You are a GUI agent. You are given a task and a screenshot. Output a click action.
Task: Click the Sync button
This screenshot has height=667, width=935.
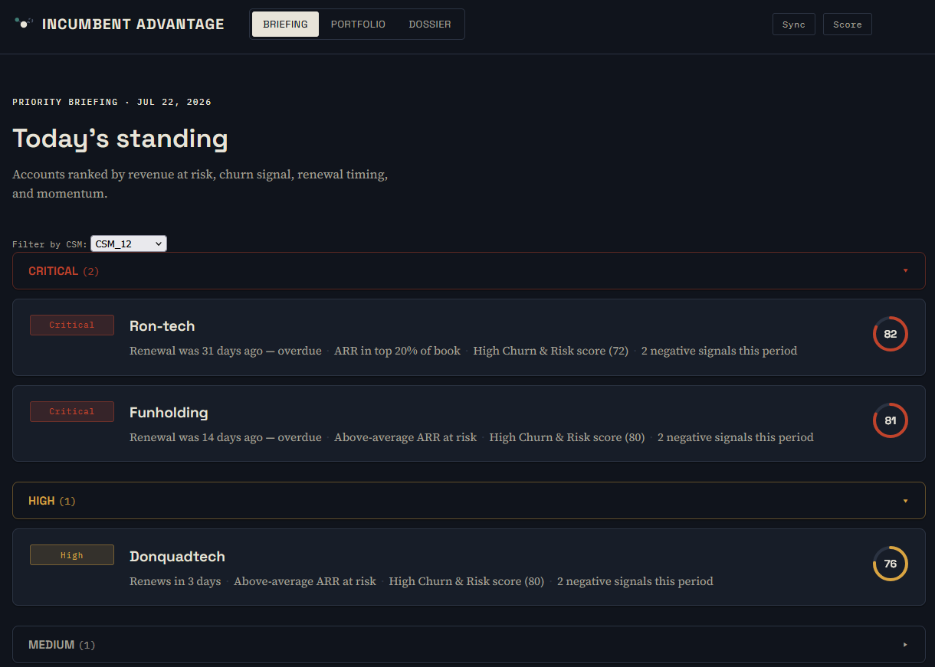(793, 25)
